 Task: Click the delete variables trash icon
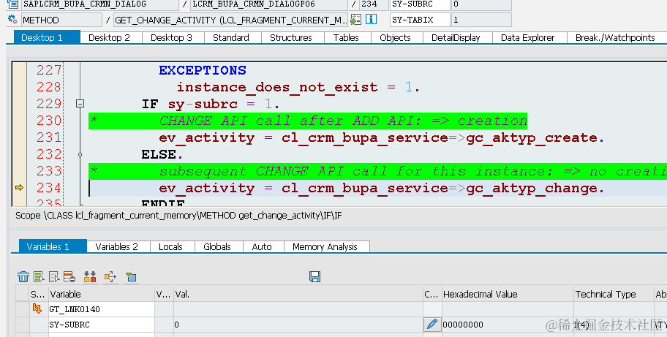[x=23, y=277]
